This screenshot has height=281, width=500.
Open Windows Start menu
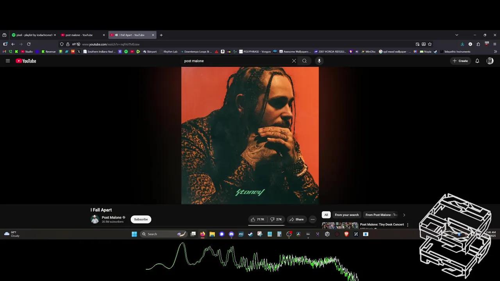pos(134,234)
